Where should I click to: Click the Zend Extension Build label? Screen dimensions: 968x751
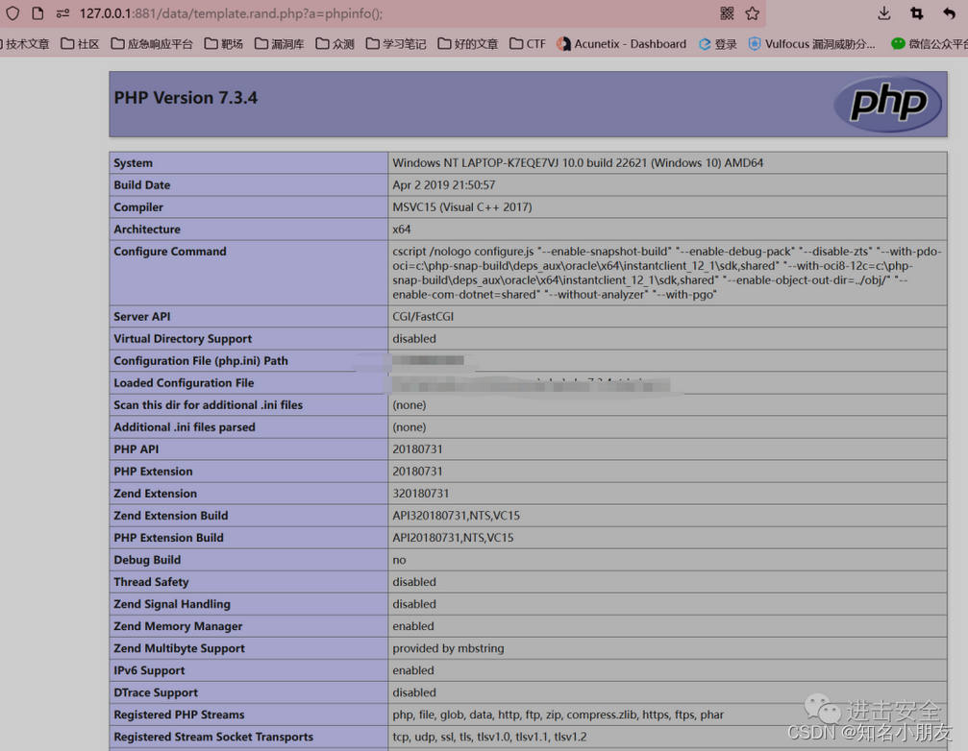(170, 516)
